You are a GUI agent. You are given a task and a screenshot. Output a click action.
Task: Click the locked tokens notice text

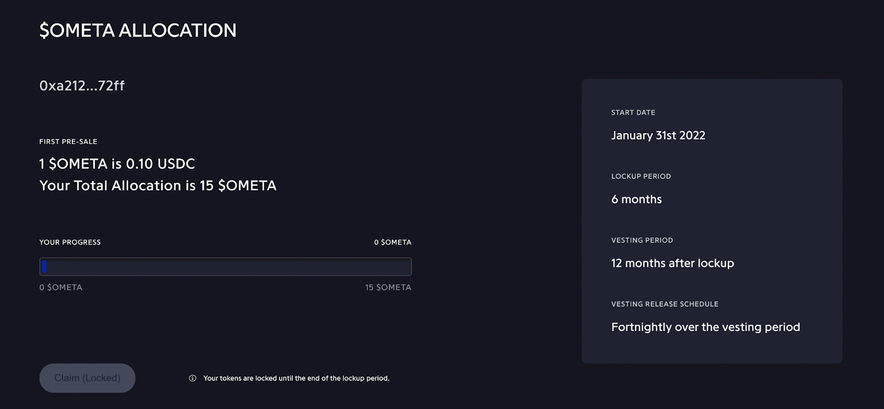(296, 378)
